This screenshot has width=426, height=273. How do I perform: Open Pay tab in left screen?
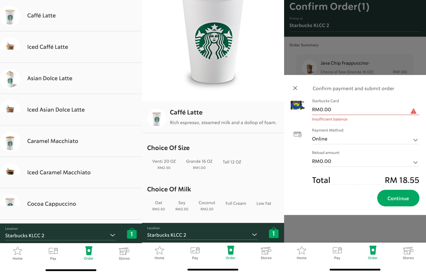pyautogui.click(x=53, y=253)
